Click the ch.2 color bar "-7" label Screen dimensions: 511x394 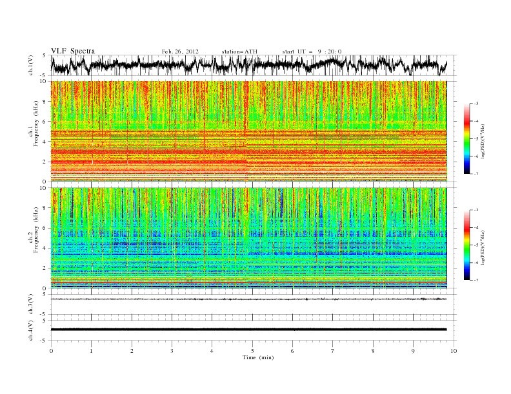pos(476,280)
